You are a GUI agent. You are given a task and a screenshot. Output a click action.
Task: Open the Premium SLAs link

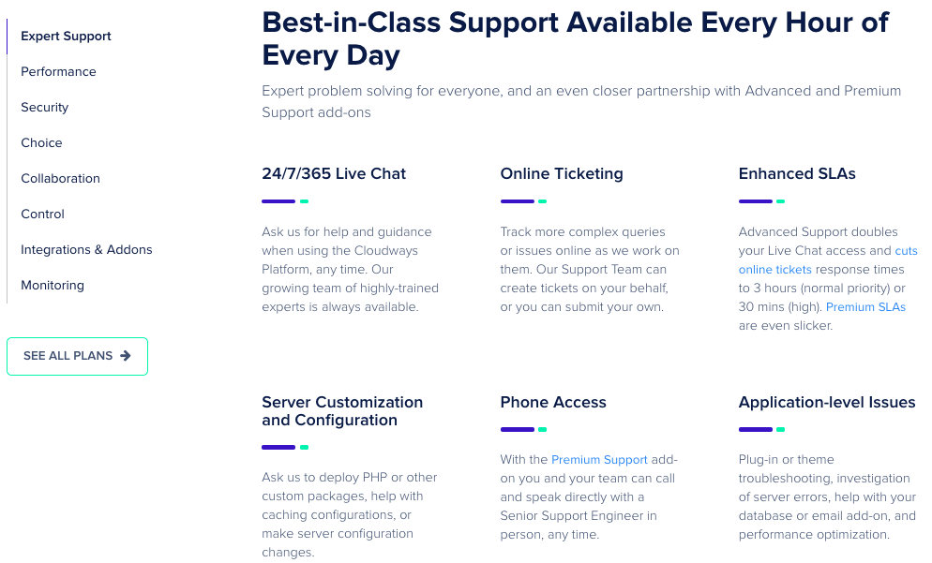click(x=865, y=307)
